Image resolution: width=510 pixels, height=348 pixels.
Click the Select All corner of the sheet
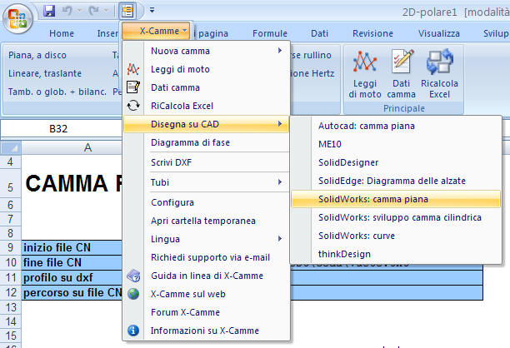pyautogui.click(x=11, y=148)
